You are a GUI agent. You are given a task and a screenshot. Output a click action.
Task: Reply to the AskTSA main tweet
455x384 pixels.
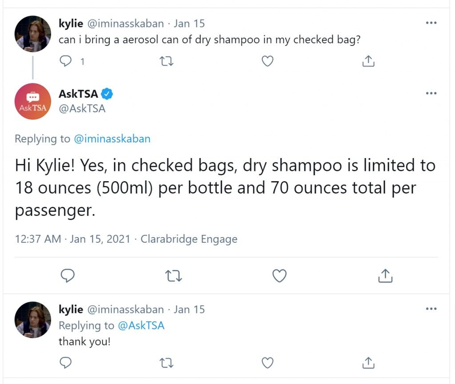pos(68,275)
